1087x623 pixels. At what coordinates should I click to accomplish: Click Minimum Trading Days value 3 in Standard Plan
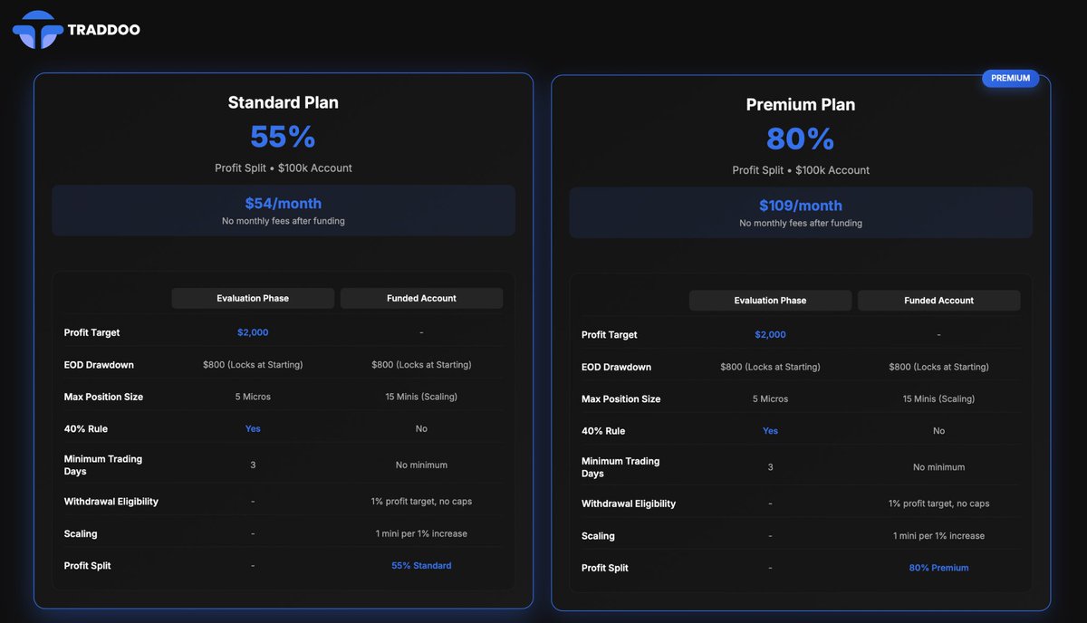coord(253,465)
